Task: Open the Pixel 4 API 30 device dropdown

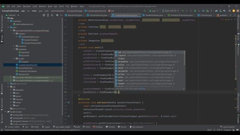Action: click(x=170, y=11)
